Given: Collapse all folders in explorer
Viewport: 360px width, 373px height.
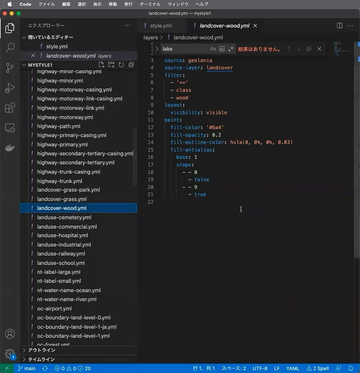Looking at the screenshot, I should (x=131, y=65).
